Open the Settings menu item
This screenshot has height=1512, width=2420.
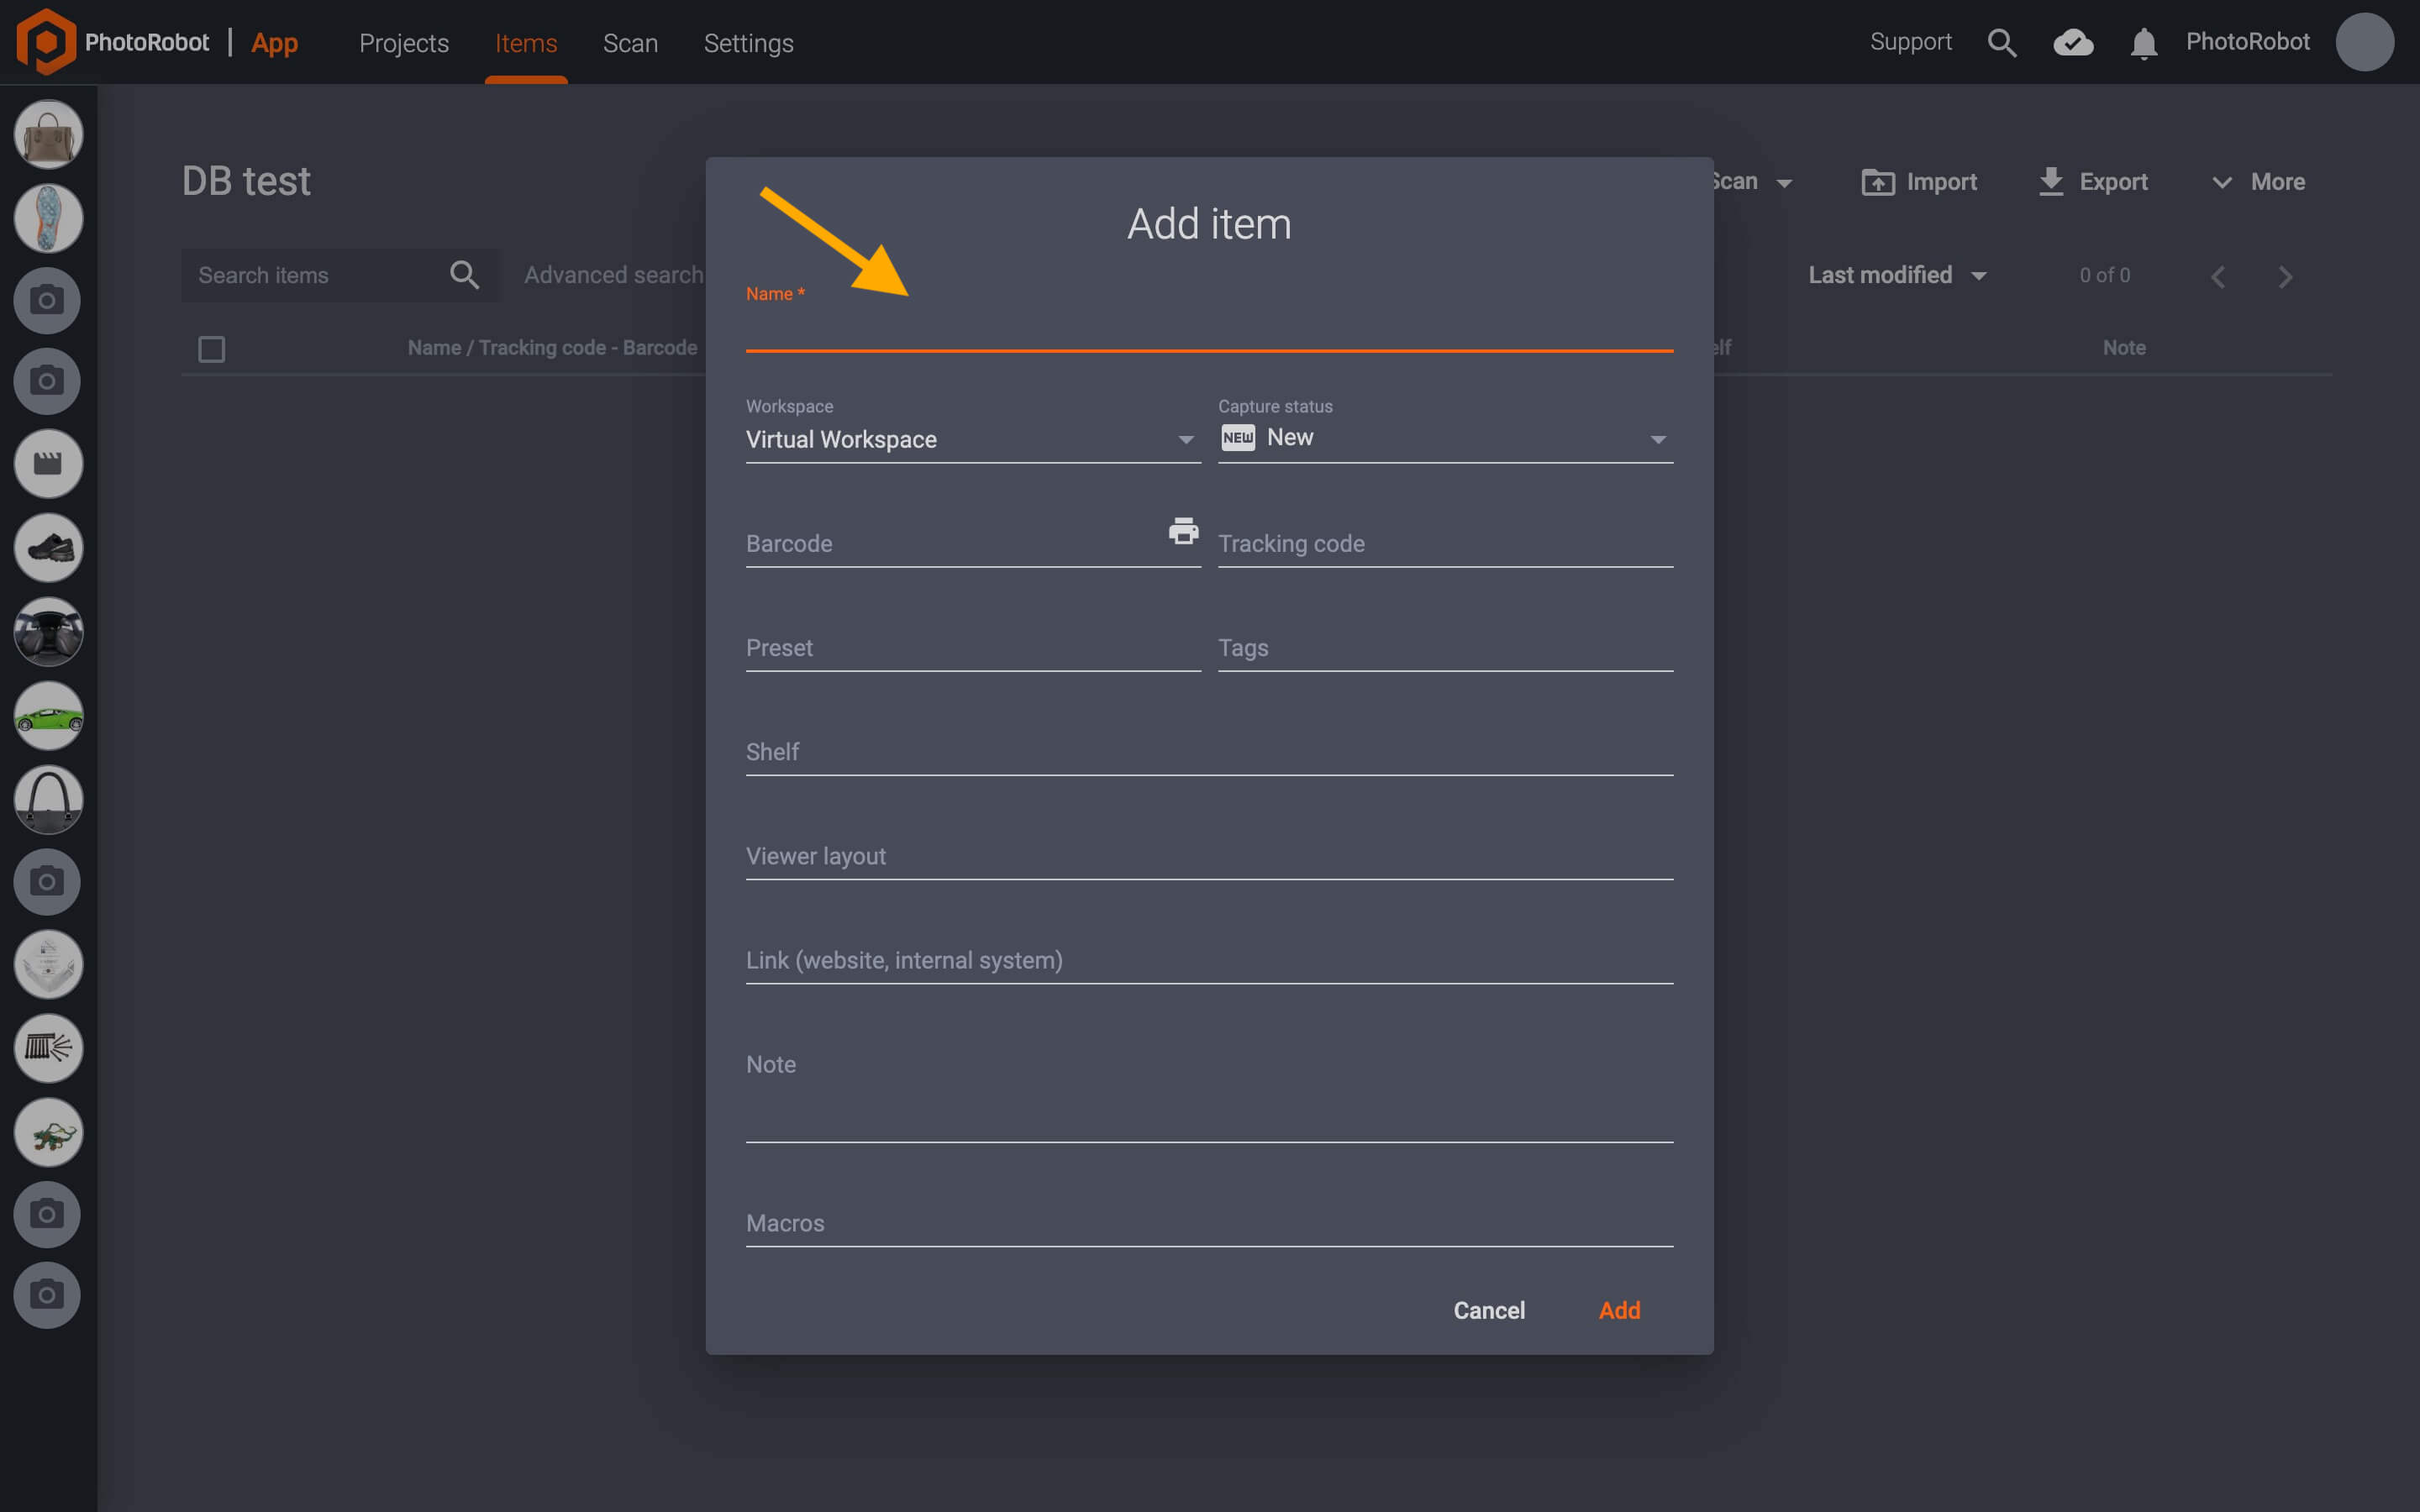tap(748, 43)
